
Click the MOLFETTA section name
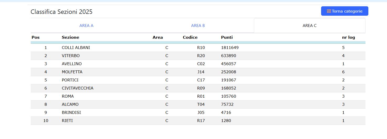pos(72,72)
